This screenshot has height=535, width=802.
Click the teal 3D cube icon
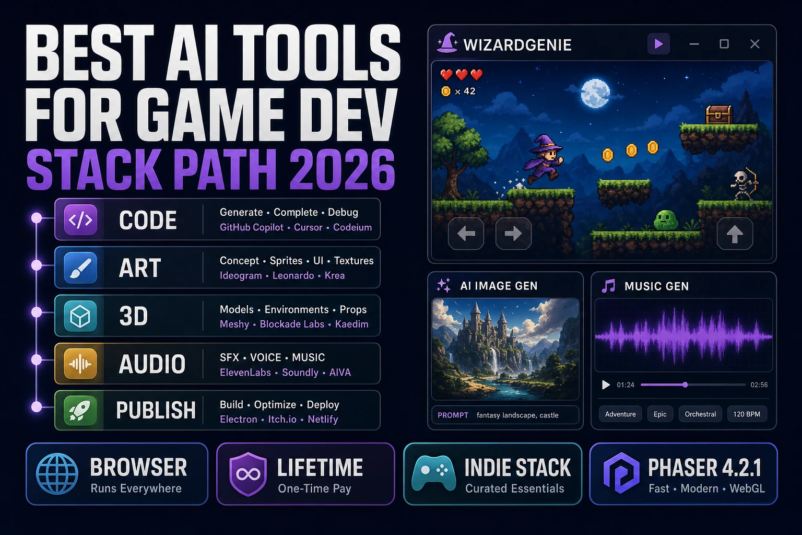pyautogui.click(x=80, y=316)
